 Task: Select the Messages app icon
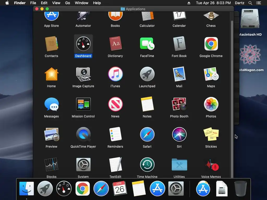[51, 104]
